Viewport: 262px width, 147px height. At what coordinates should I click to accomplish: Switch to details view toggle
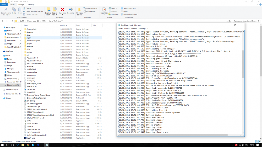(x=257, y=141)
